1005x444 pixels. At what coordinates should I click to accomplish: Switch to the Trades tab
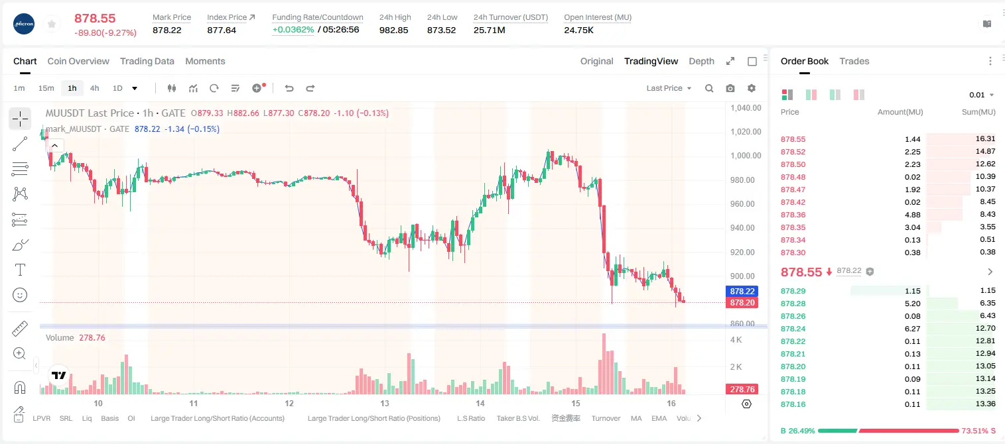(854, 61)
